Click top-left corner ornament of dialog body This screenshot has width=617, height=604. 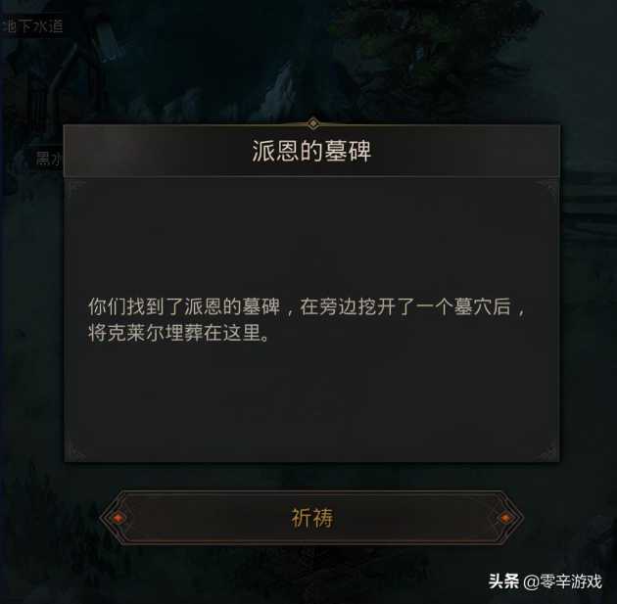coord(74,189)
